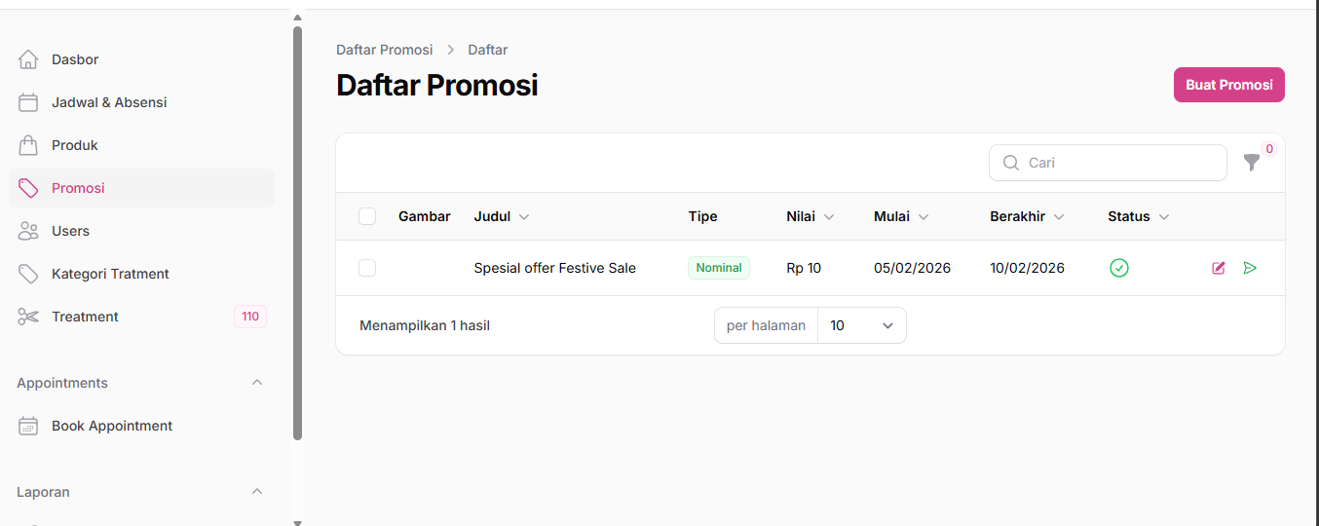1319x526 pixels.
Task: Check the Spesial offer Festive Sale row checkbox
Action: click(367, 268)
